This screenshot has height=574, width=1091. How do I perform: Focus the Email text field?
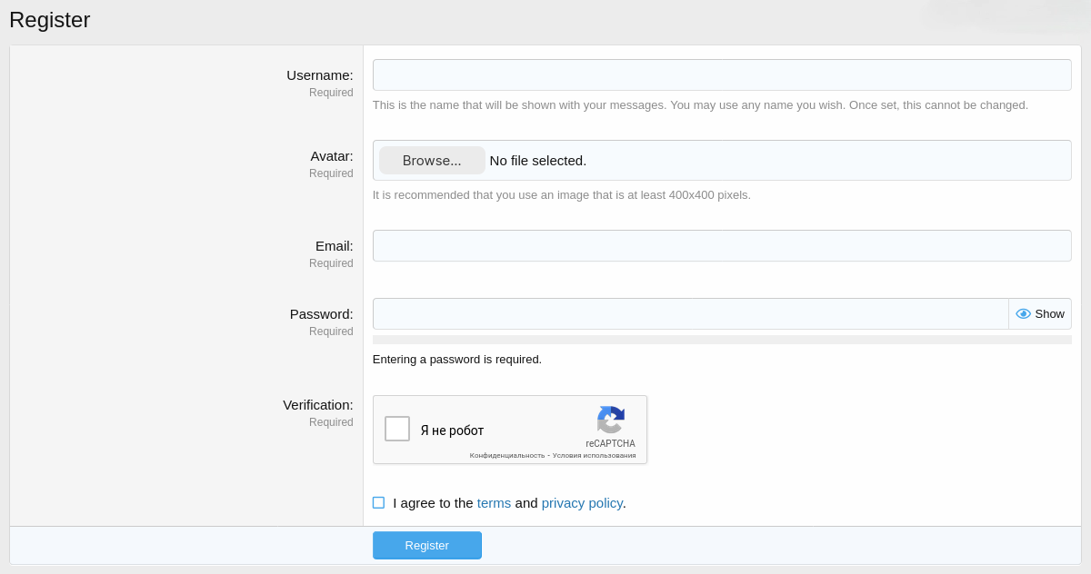pos(721,246)
